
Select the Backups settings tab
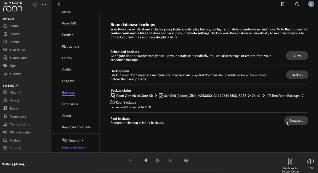pos(68,93)
